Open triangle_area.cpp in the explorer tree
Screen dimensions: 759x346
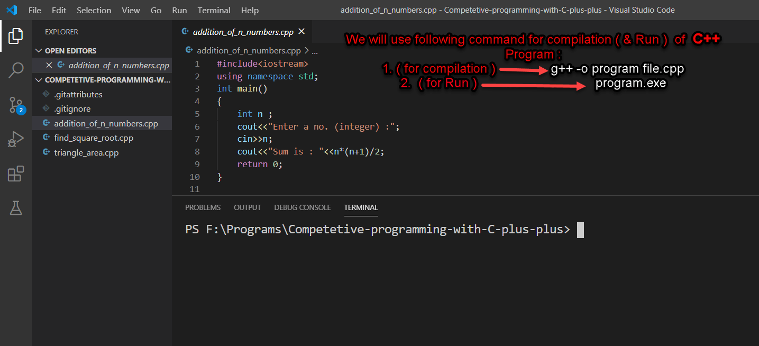[x=86, y=153]
